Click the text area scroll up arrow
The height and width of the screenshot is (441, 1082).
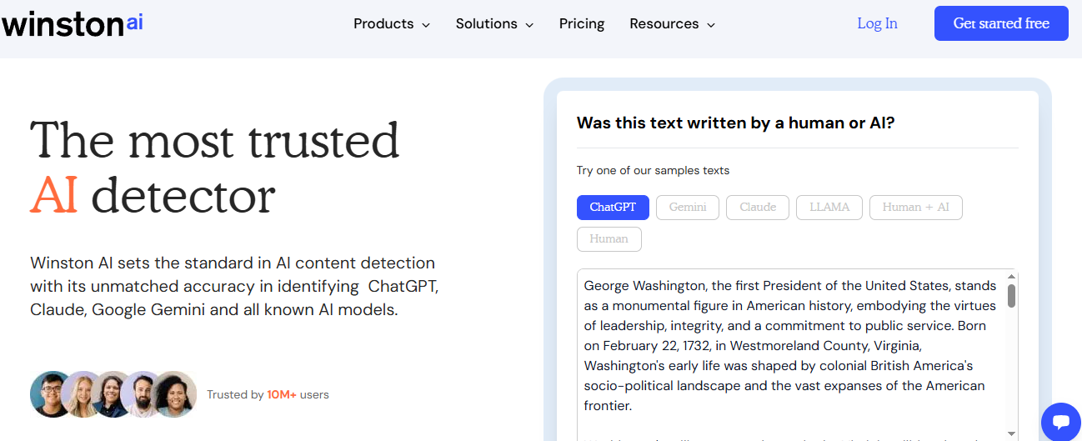point(1011,276)
